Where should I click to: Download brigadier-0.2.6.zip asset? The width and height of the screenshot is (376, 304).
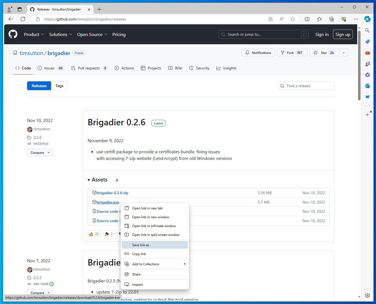pos(112,193)
